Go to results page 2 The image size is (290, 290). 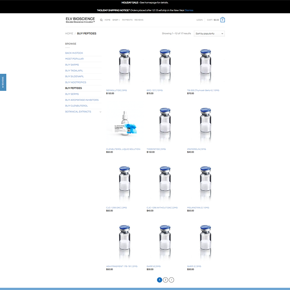[x=165, y=280]
